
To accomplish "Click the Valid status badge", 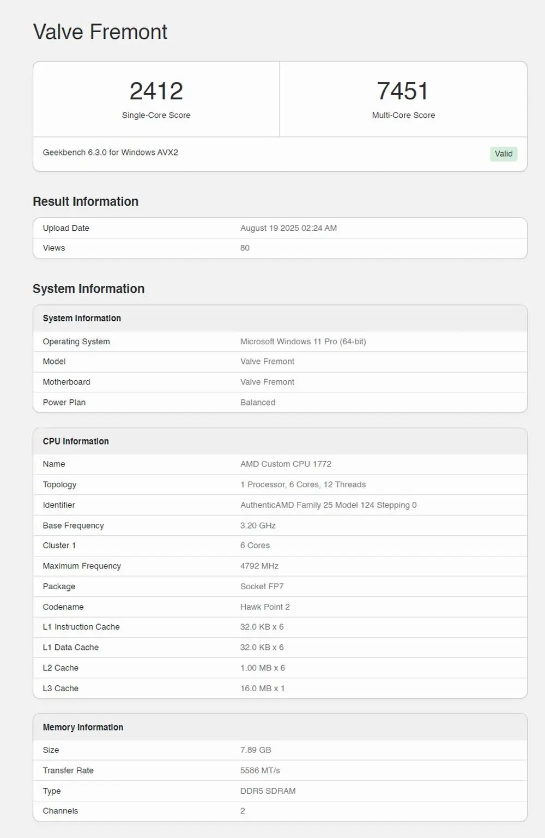I will pyautogui.click(x=504, y=154).
